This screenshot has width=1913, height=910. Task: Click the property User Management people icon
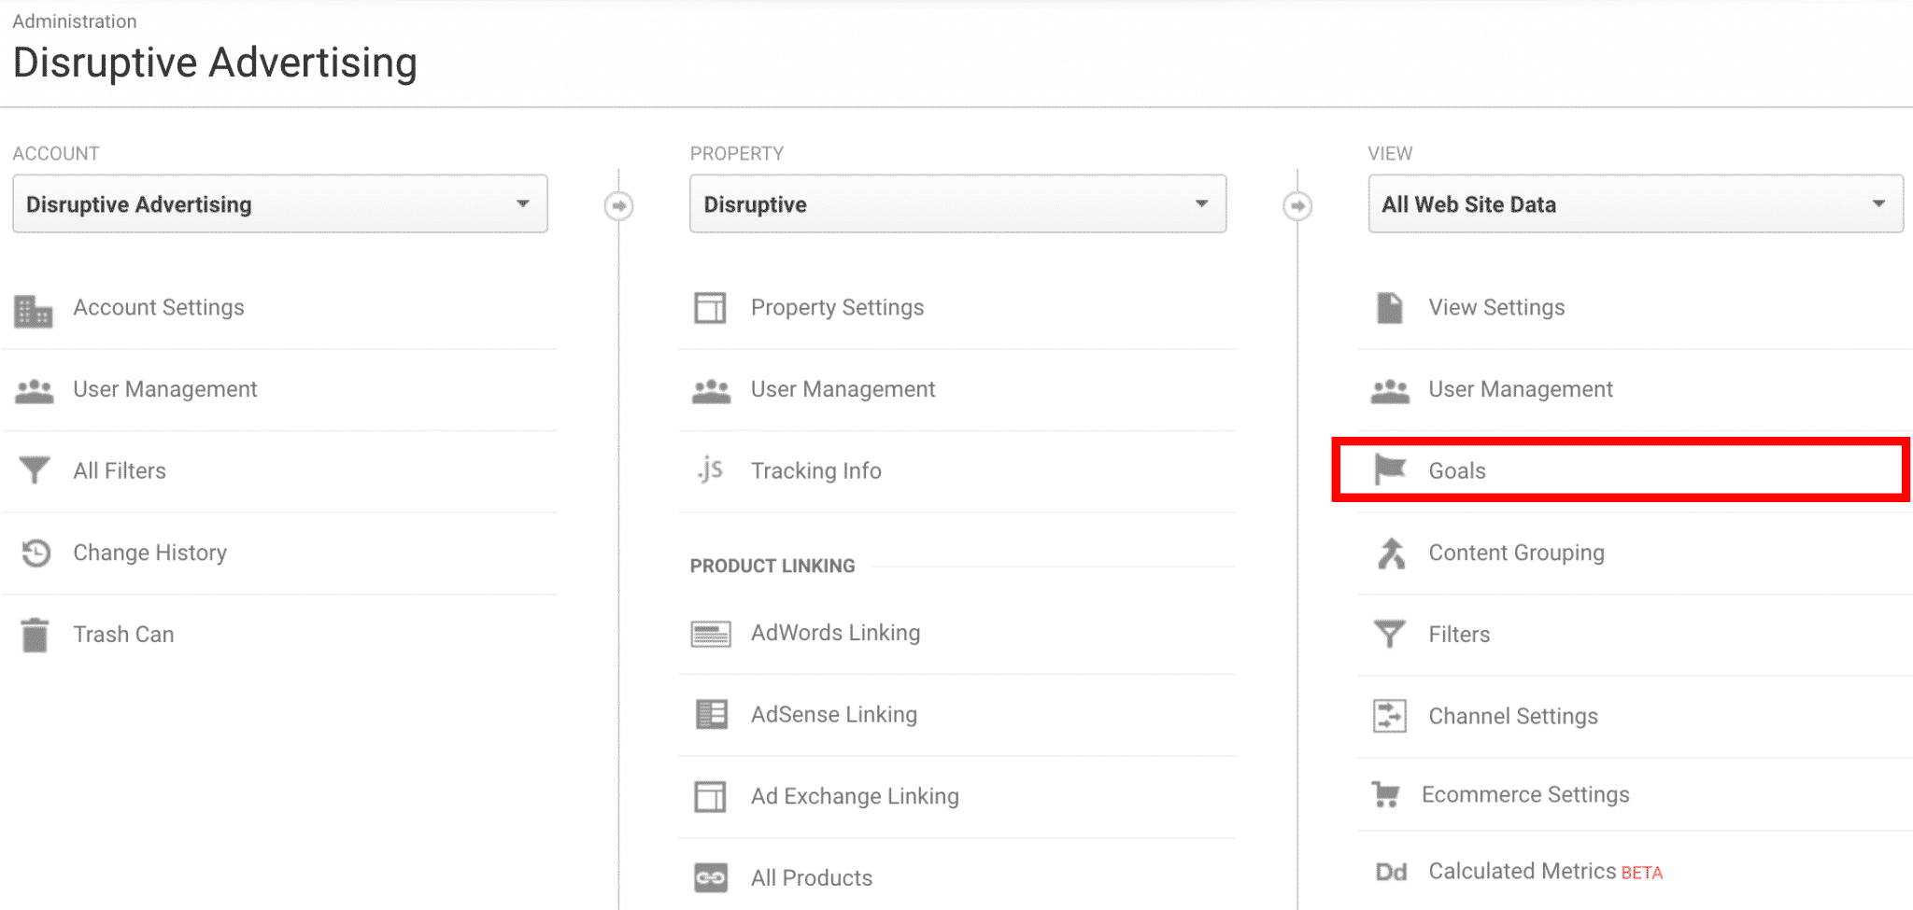[711, 391]
